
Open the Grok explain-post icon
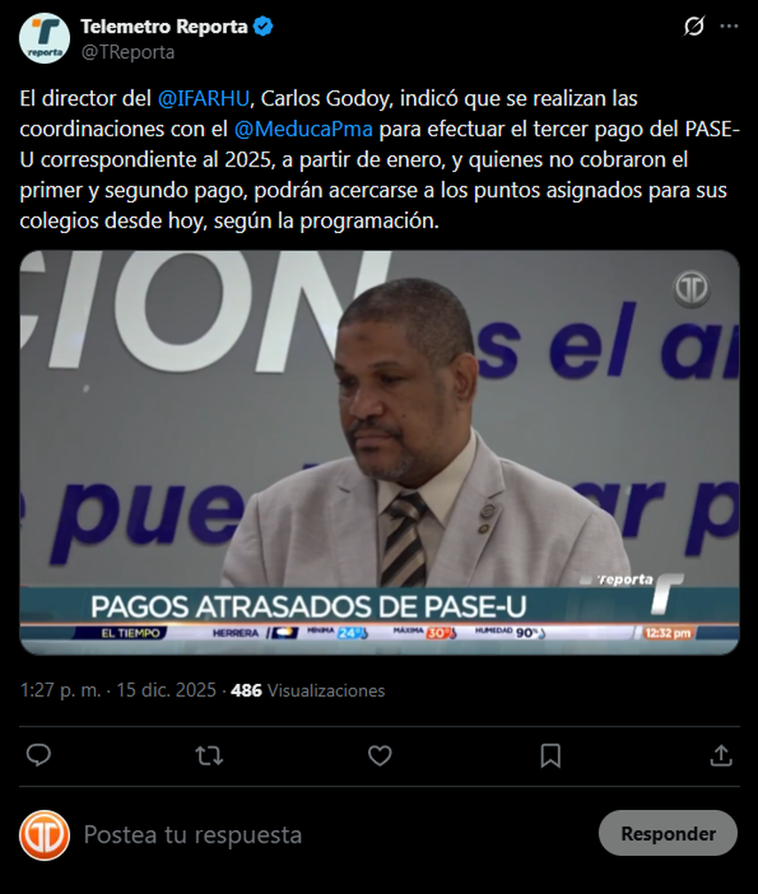pyautogui.click(x=694, y=27)
